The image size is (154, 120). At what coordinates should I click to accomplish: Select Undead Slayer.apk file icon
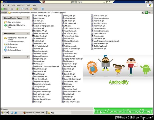tap(92, 16)
